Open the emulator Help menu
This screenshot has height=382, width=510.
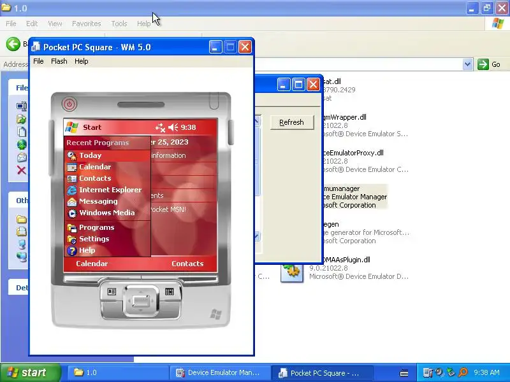click(82, 61)
